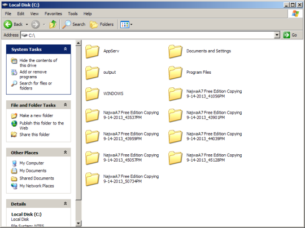The image size is (305, 228).
Task: Open the Tools menu
Action: [73, 14]
